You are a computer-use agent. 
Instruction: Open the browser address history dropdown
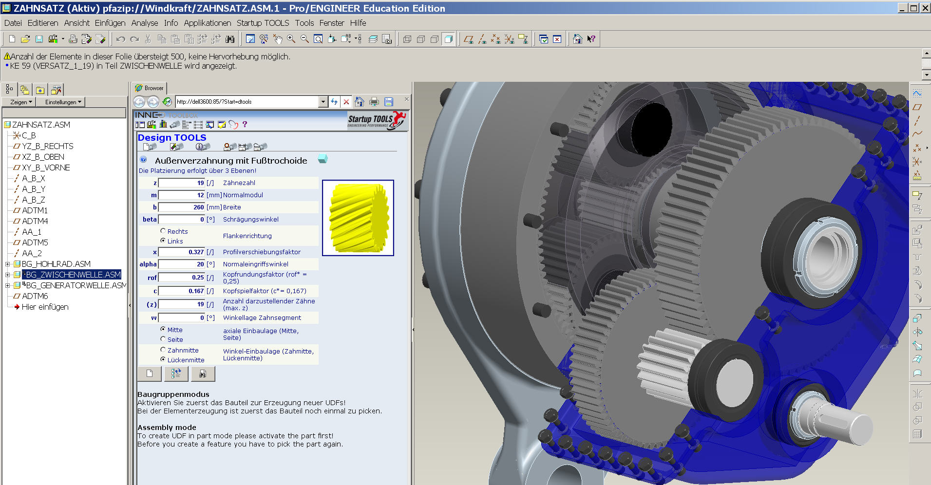[x=323, y=102]
